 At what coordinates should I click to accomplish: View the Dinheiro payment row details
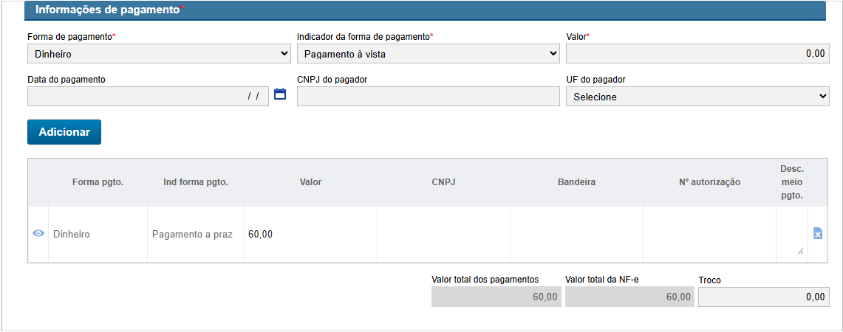[38, 234]
